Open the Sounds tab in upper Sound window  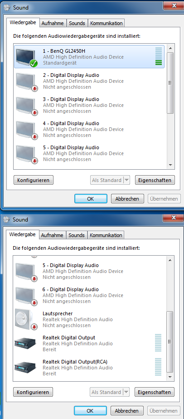point(77,23)
